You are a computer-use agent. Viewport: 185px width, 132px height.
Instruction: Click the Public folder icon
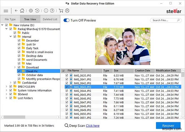19,33
